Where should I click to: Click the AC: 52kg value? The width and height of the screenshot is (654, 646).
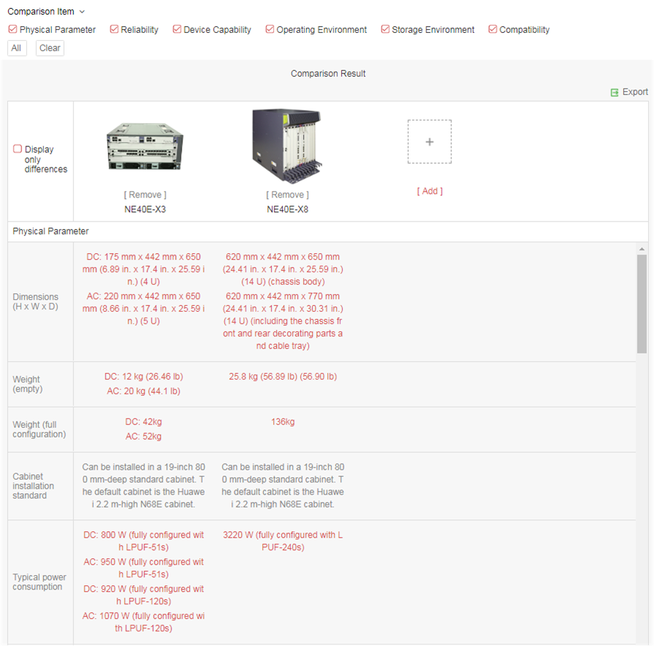tap(144, 436)
